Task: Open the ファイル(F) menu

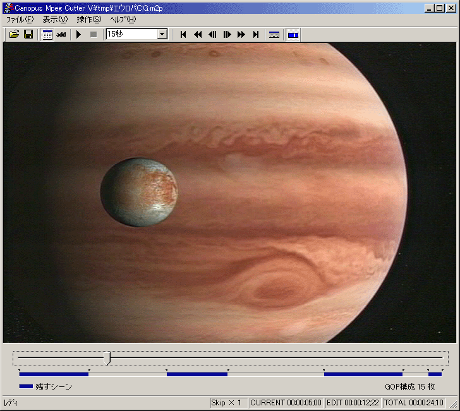Action: coord(20,20)
